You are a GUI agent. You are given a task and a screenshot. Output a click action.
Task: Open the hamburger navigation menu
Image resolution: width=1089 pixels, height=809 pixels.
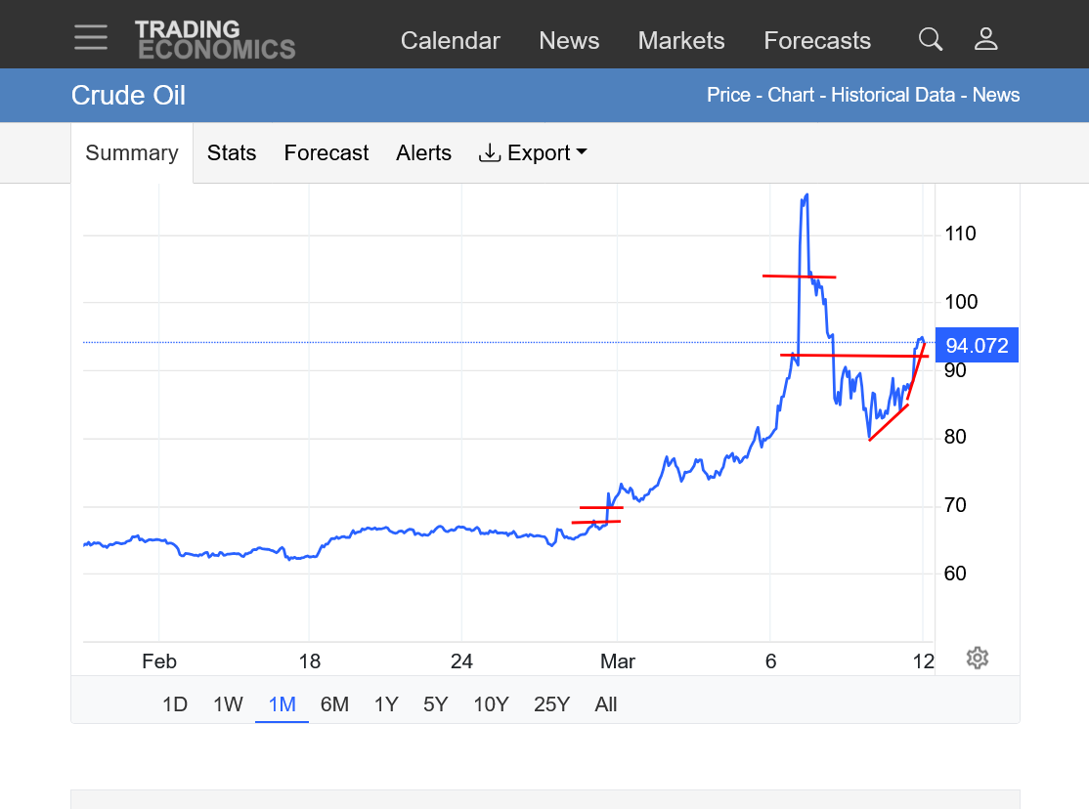pos(91,38)
